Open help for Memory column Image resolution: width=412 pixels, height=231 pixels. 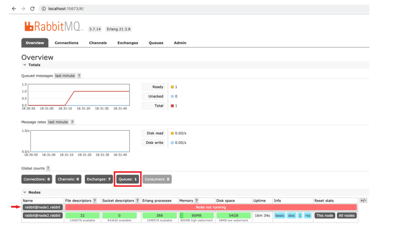pyautogui.click(x=197, y=201)
